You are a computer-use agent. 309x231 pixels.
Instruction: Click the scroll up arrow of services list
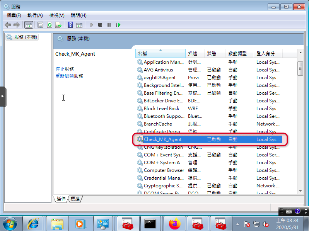pos(300,53)
